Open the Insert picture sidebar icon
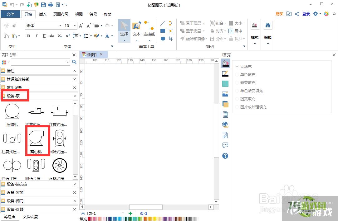Image resolution: width=338 pixels, height=221 pixels. pyautogui.click(x=225, y=94)
